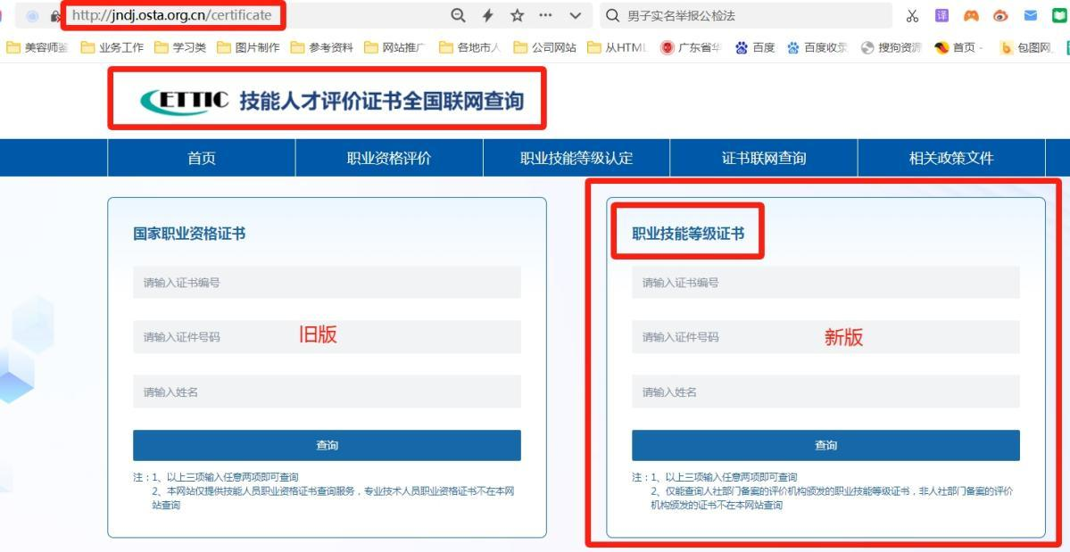Click the 技能人才评价证书全国联网查询 title
Screen dimensions: 1070x552
click(381, 101)
